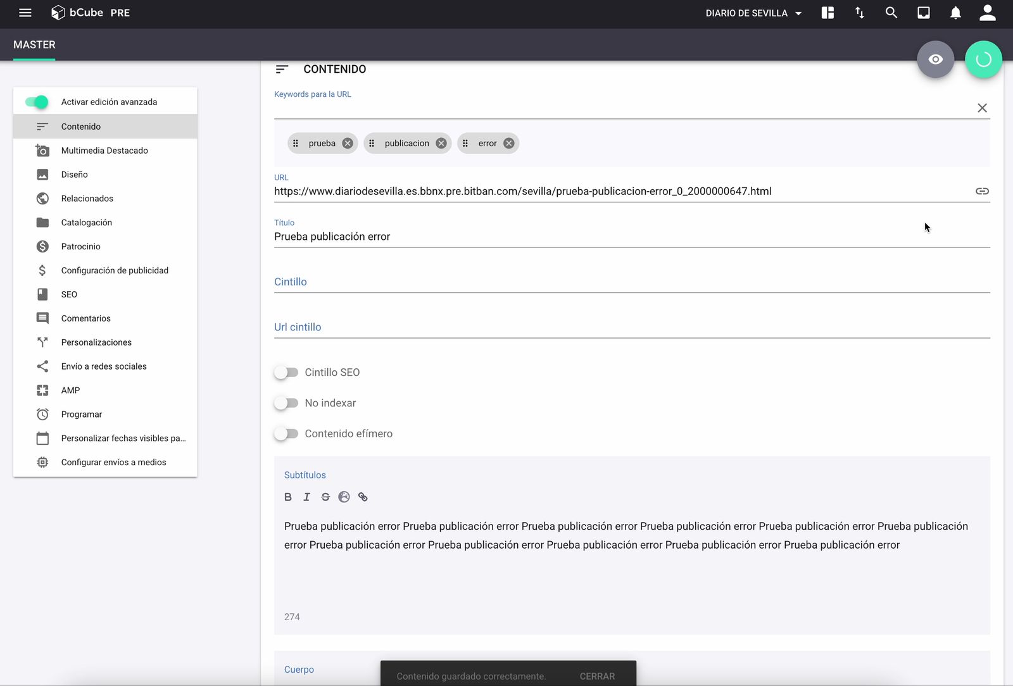
Task: Collapse the Contenido section header icon
Action: (x=282, y=69)
